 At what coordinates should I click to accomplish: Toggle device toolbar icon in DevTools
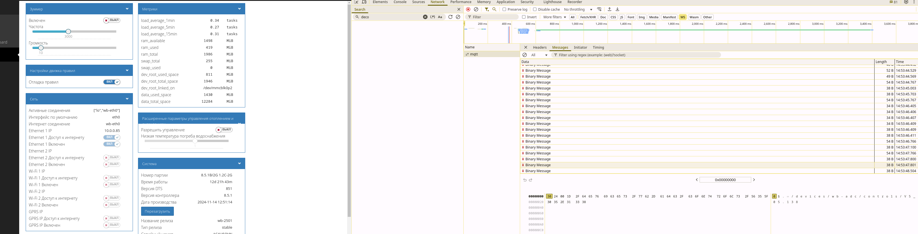click(364, 2)
